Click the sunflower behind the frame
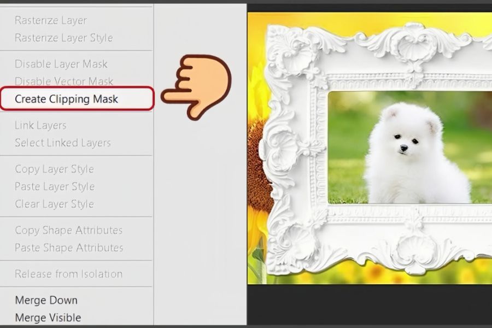The height and width of the screenshot is (328, 492). (x=258, y=169)
